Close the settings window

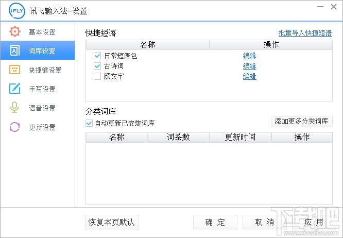point(334,7)
